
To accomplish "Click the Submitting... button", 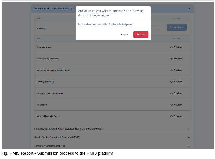I will pos(176,27).
